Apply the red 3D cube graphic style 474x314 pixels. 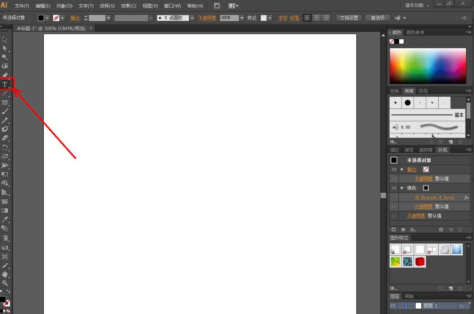click(420, 262)
